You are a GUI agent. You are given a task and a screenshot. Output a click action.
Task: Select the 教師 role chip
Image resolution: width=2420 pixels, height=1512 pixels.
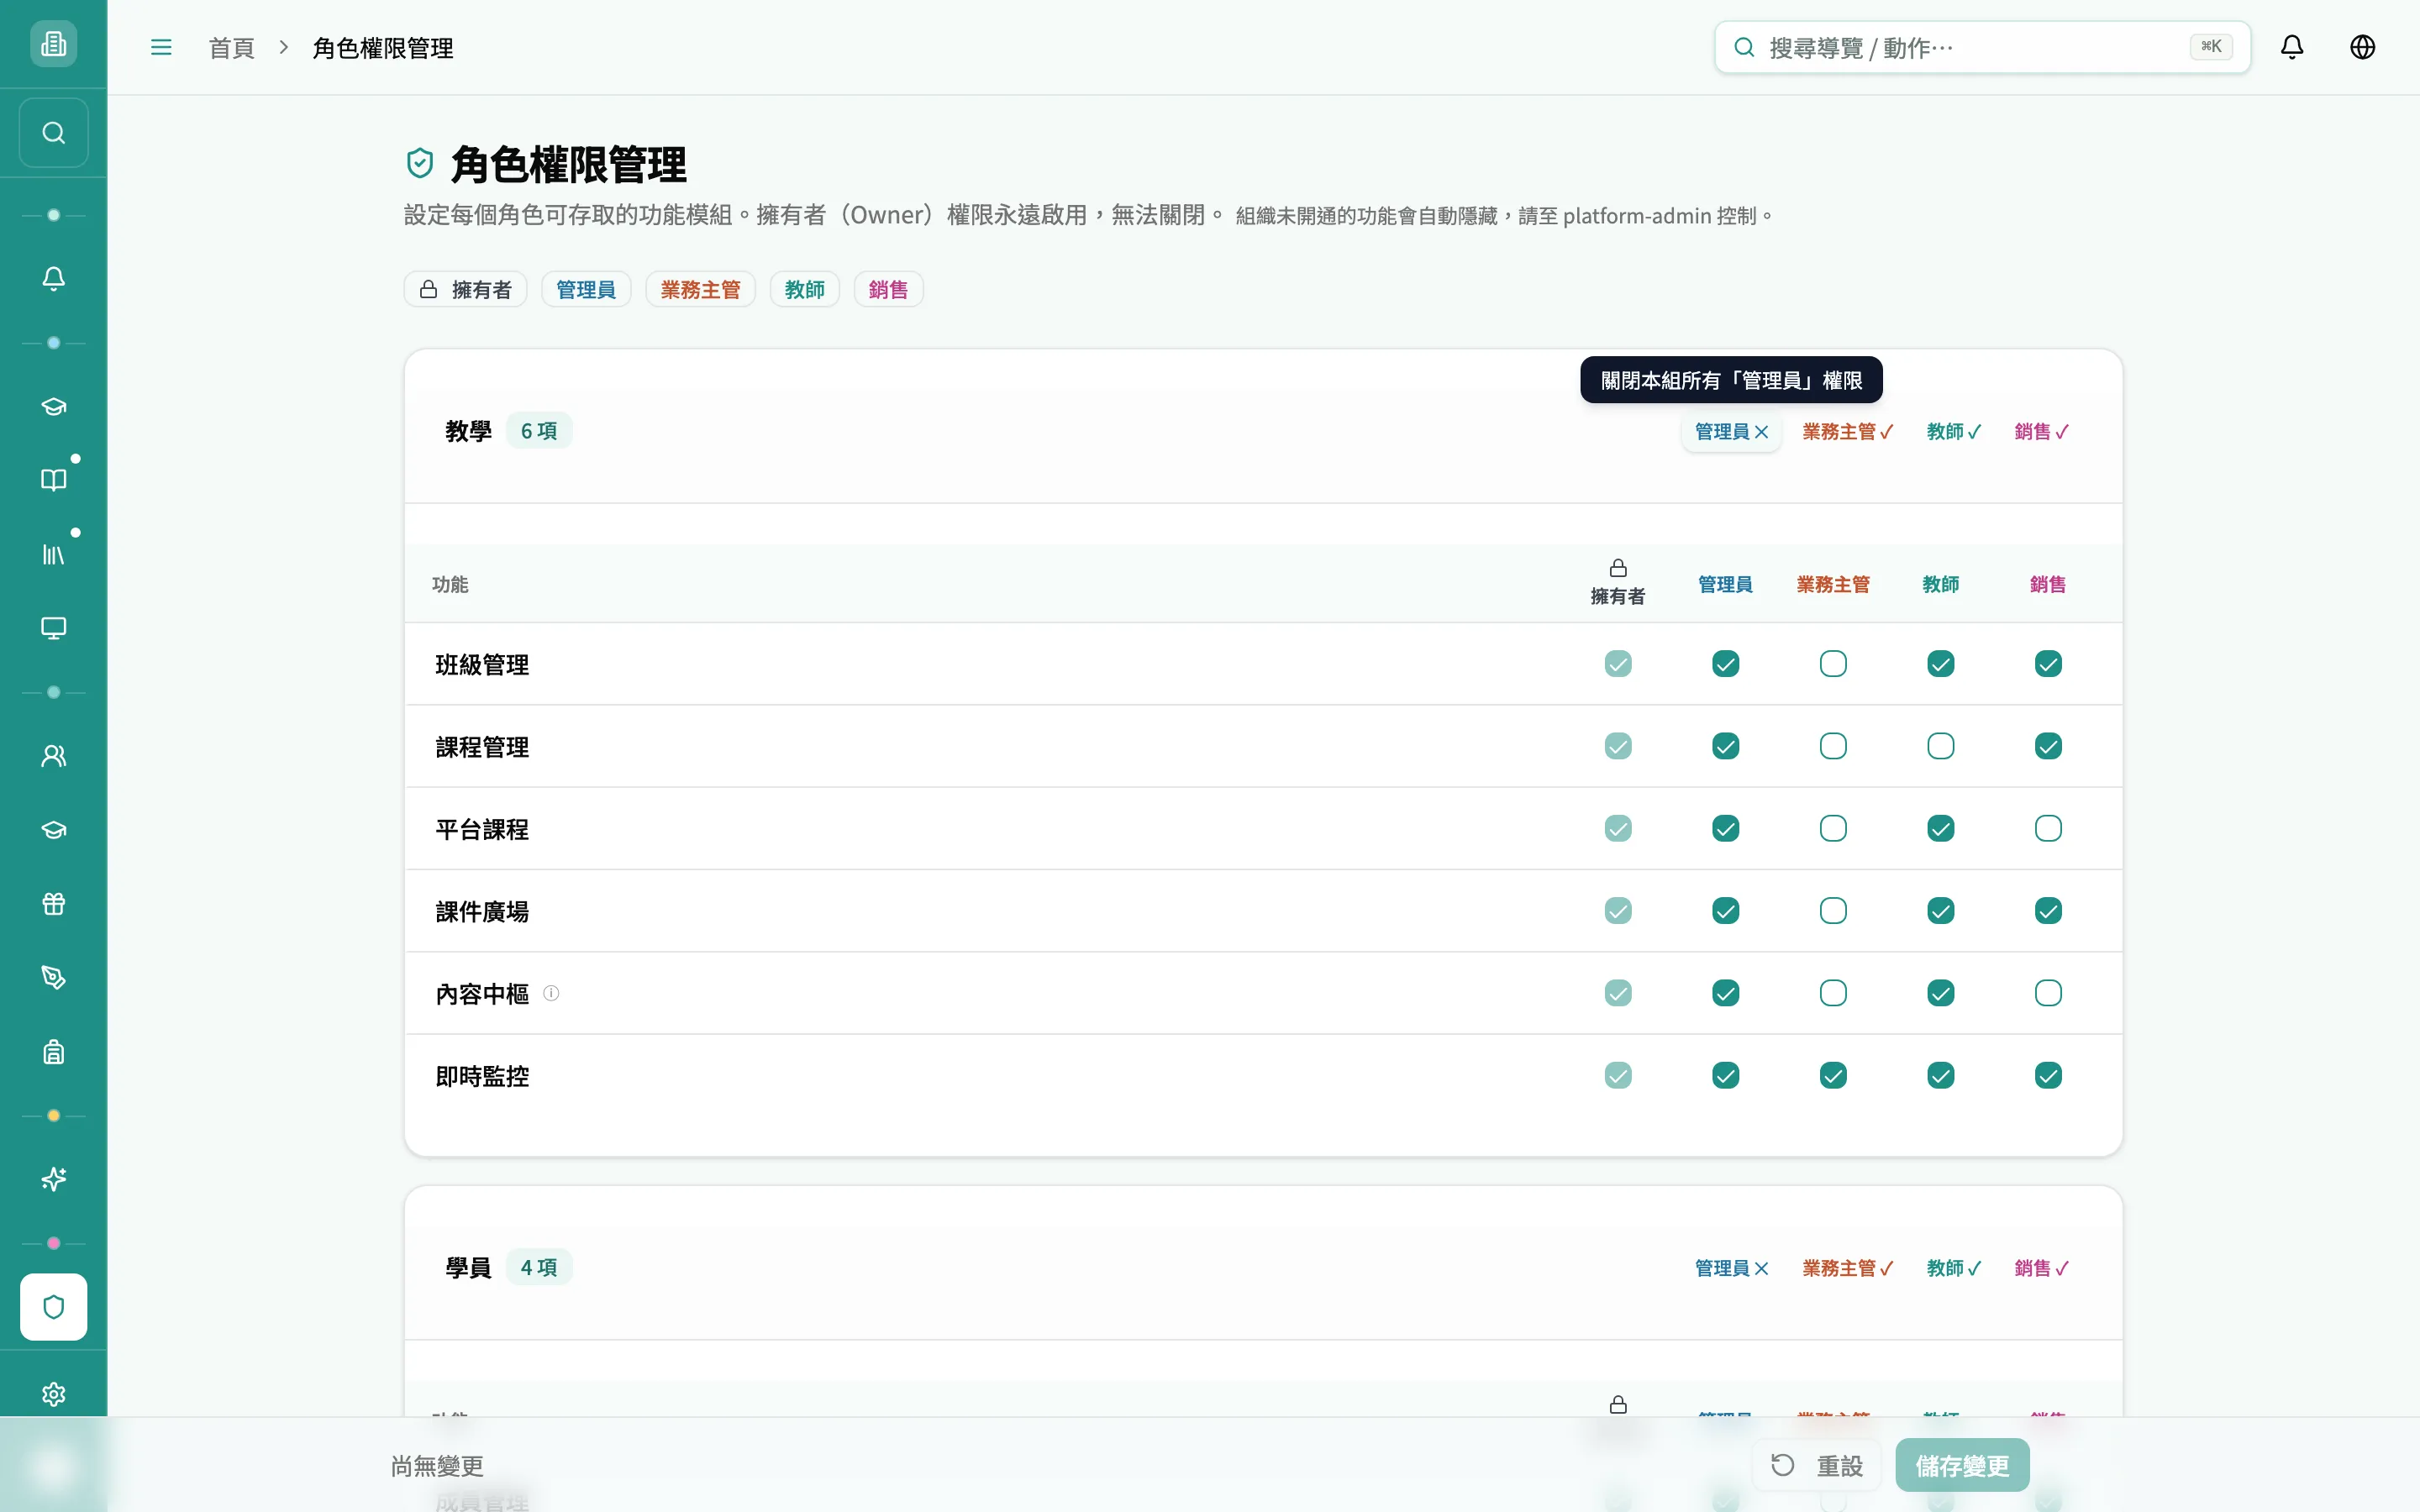[x=804, y=290]
